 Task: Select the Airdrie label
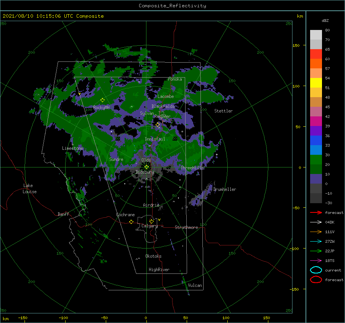pos(151,205)
